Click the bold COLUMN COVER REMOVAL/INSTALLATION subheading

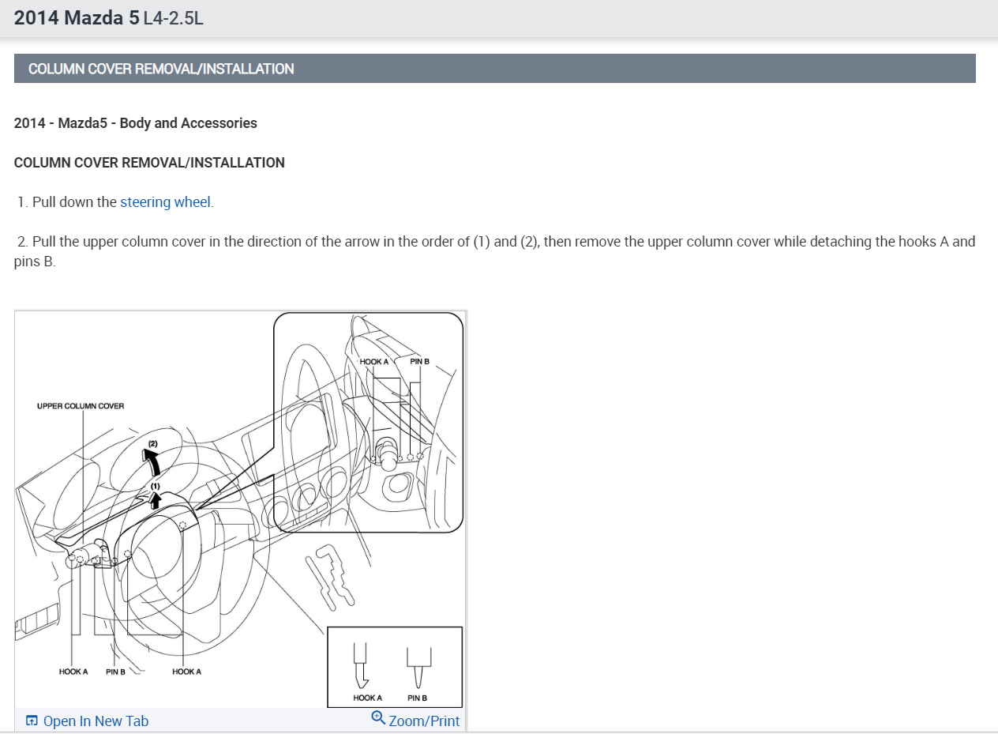(x=149, y=163)
